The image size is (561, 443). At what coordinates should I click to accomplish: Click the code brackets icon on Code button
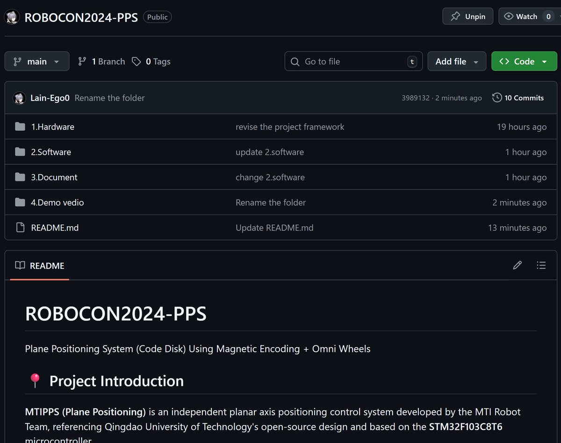pos(504,61)
